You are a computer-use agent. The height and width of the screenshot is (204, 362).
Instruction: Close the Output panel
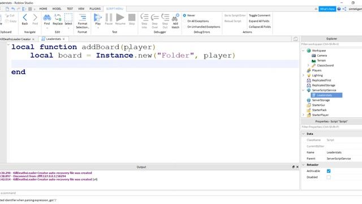point(298,167)
